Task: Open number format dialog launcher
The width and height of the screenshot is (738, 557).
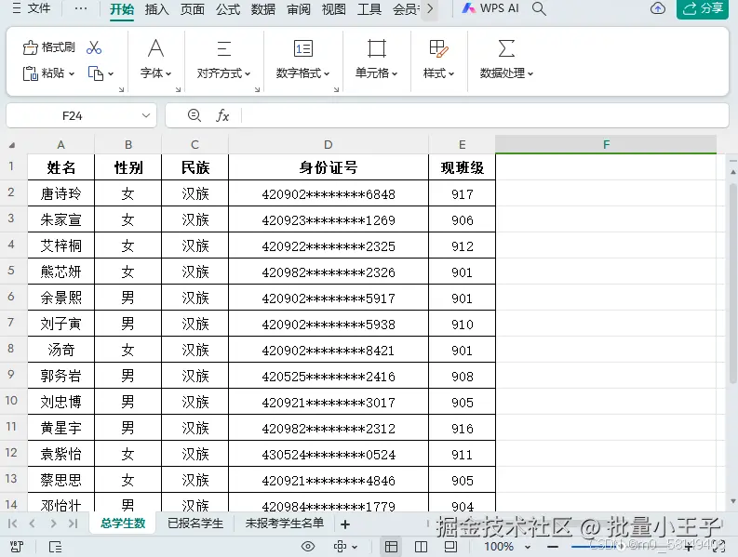Action: [x=336, y=89]
